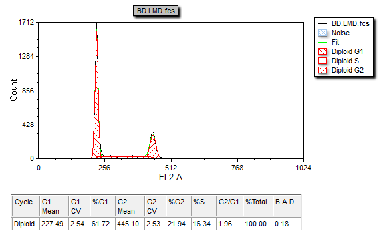
Task: Select the 'Diploid G2' legend label
Action: coord(348,70)
